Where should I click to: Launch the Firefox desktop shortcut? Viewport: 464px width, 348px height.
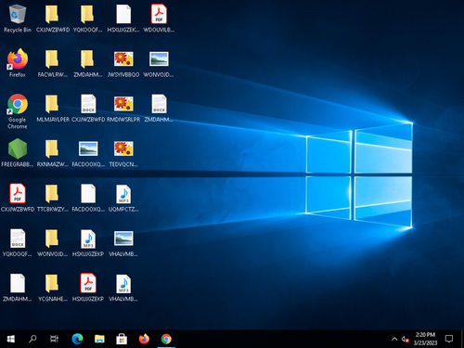coord(18,63)
